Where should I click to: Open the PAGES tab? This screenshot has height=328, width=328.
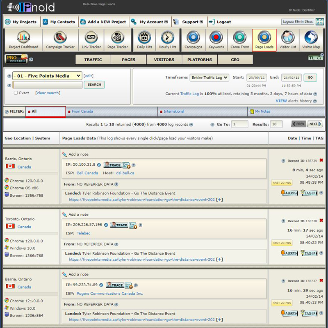coord(129,59)
